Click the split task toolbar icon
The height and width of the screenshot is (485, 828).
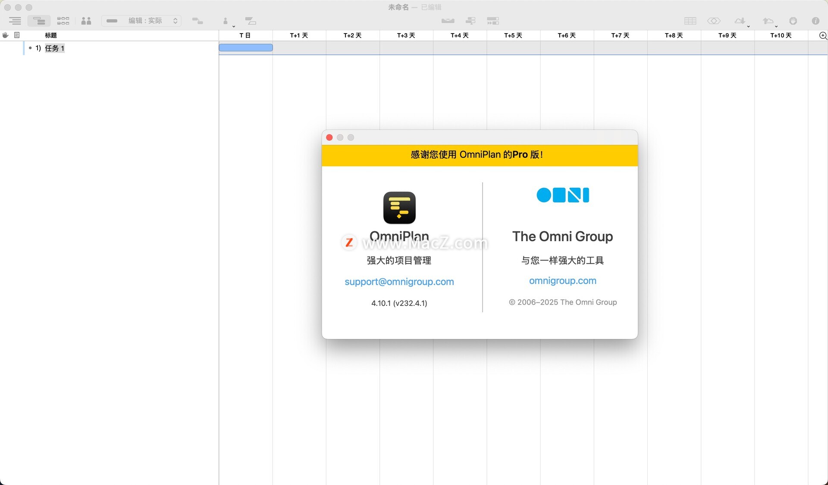coord(251,21)
